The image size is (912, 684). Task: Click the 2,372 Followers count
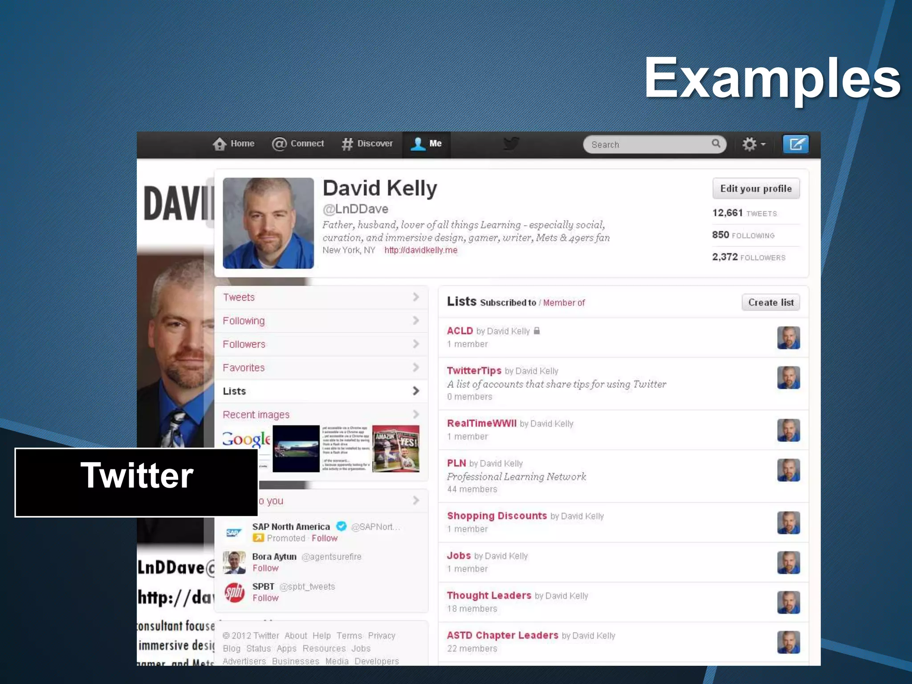pyautogui.click(x=749, y=257)
